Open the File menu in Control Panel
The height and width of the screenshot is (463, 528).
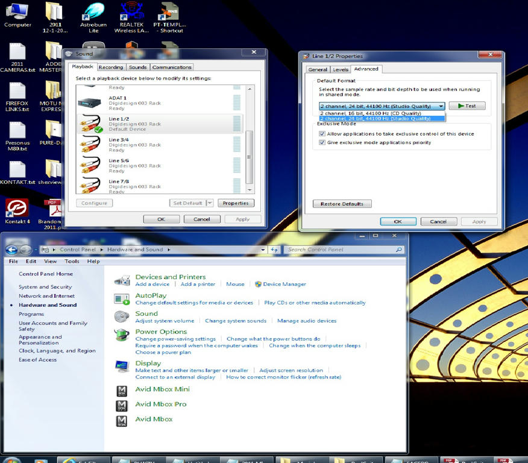coord(13,261)
